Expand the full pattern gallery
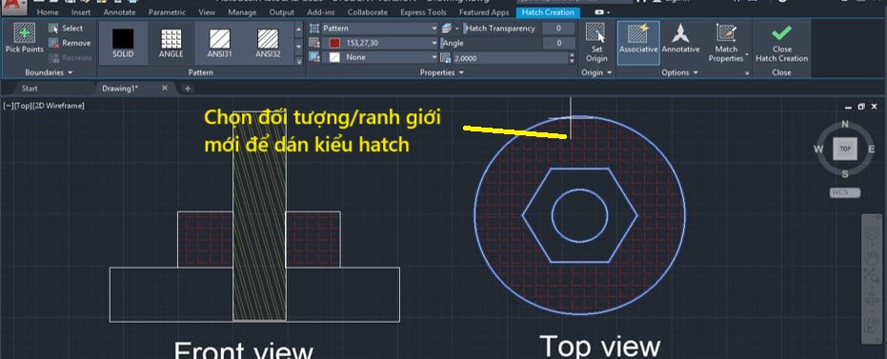The image size is (887, 359). pyautogui.click(x=299, y=61)
